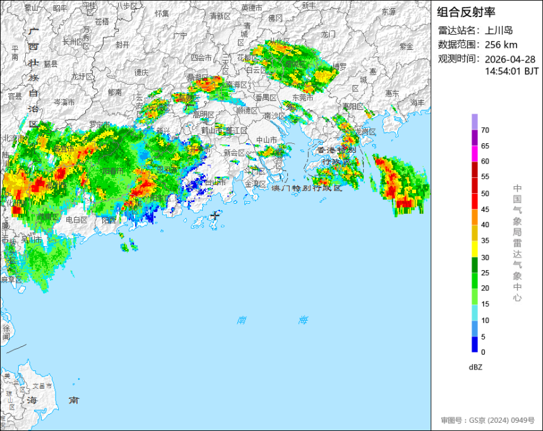Click the 惠阳区 map label
This screenshot has height=431, width=543.
click(x=353, y=107)
